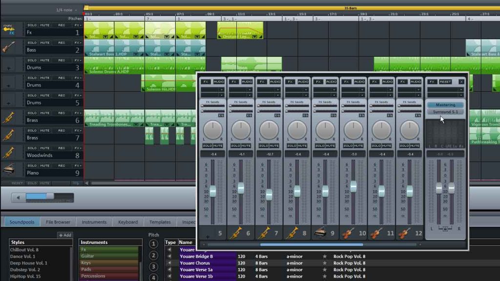Click the Mastering button in the mixer
The width and height of the screenshot is (500, 281).
pos(445,104)
